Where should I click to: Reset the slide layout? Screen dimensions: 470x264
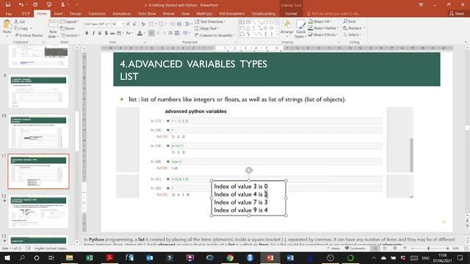pos(68,29)
